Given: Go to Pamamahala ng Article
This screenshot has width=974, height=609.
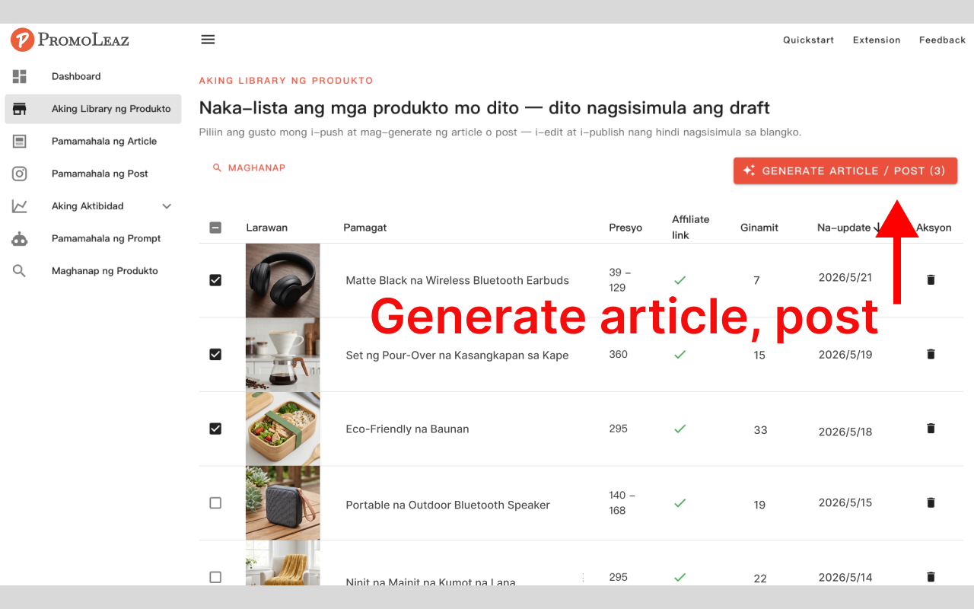Looking at the screenshot, I should tap(93, 142).
